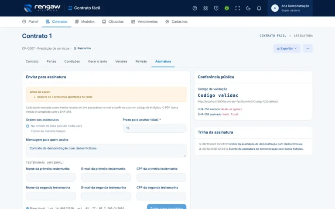Screen dimensions: 335x209
Task: Click CONTRATO FÁCIL breadcrumb link
Action: pyautogui.click(x=273, y=36)
